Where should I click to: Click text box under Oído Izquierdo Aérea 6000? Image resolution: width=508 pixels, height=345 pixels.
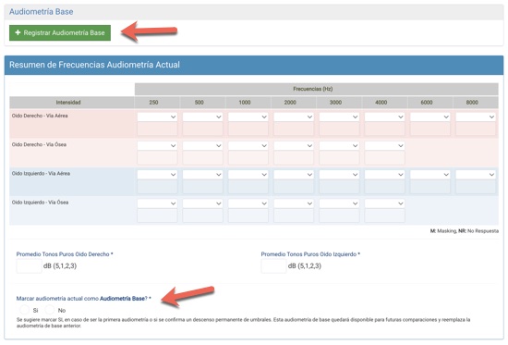(x=430, y=187)
